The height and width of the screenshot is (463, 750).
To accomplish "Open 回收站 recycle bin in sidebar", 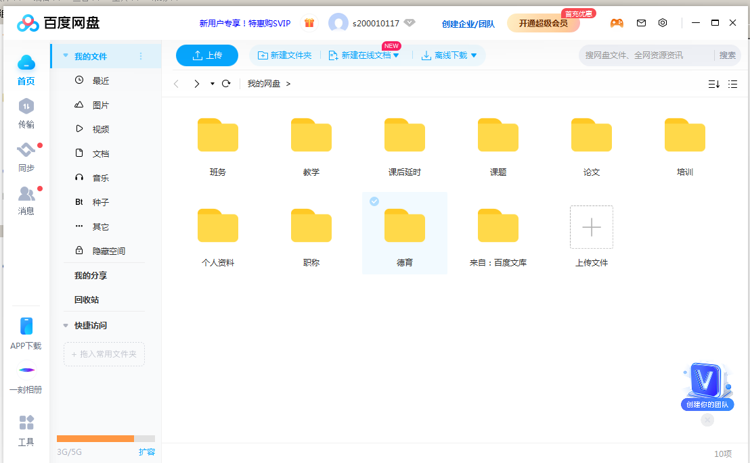I will [x=87, y=299].
